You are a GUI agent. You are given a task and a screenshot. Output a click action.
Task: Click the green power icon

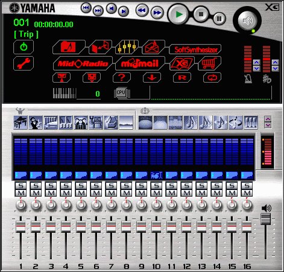tap(24, 47)
